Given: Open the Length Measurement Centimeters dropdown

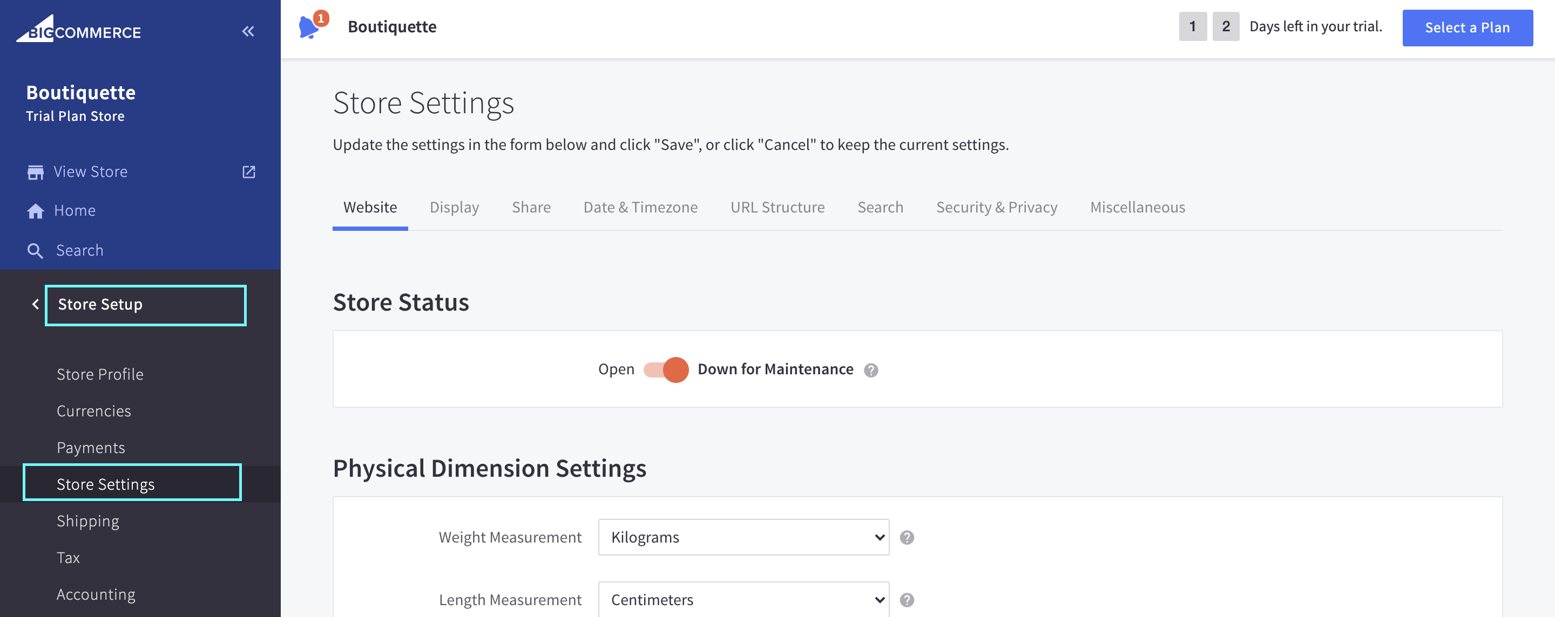Looking at the screenshot, I should tap(743, 600).
